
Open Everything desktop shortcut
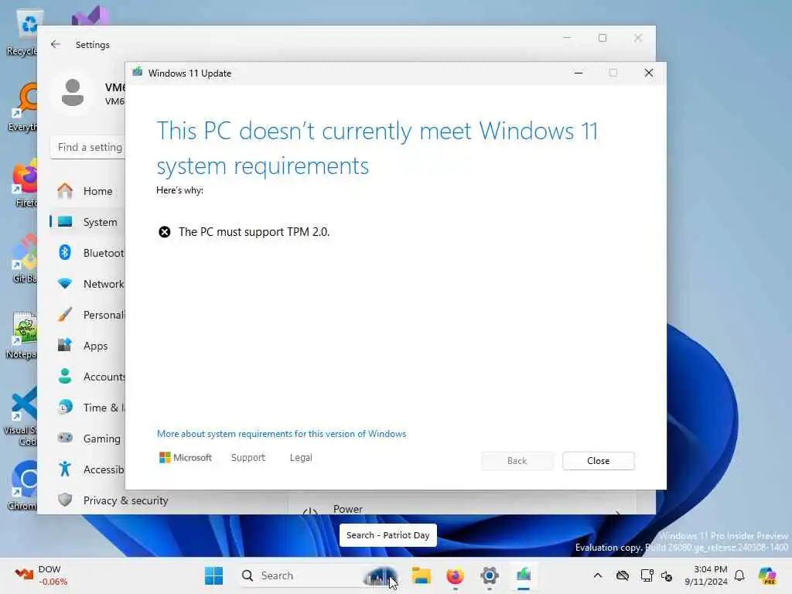22,107
